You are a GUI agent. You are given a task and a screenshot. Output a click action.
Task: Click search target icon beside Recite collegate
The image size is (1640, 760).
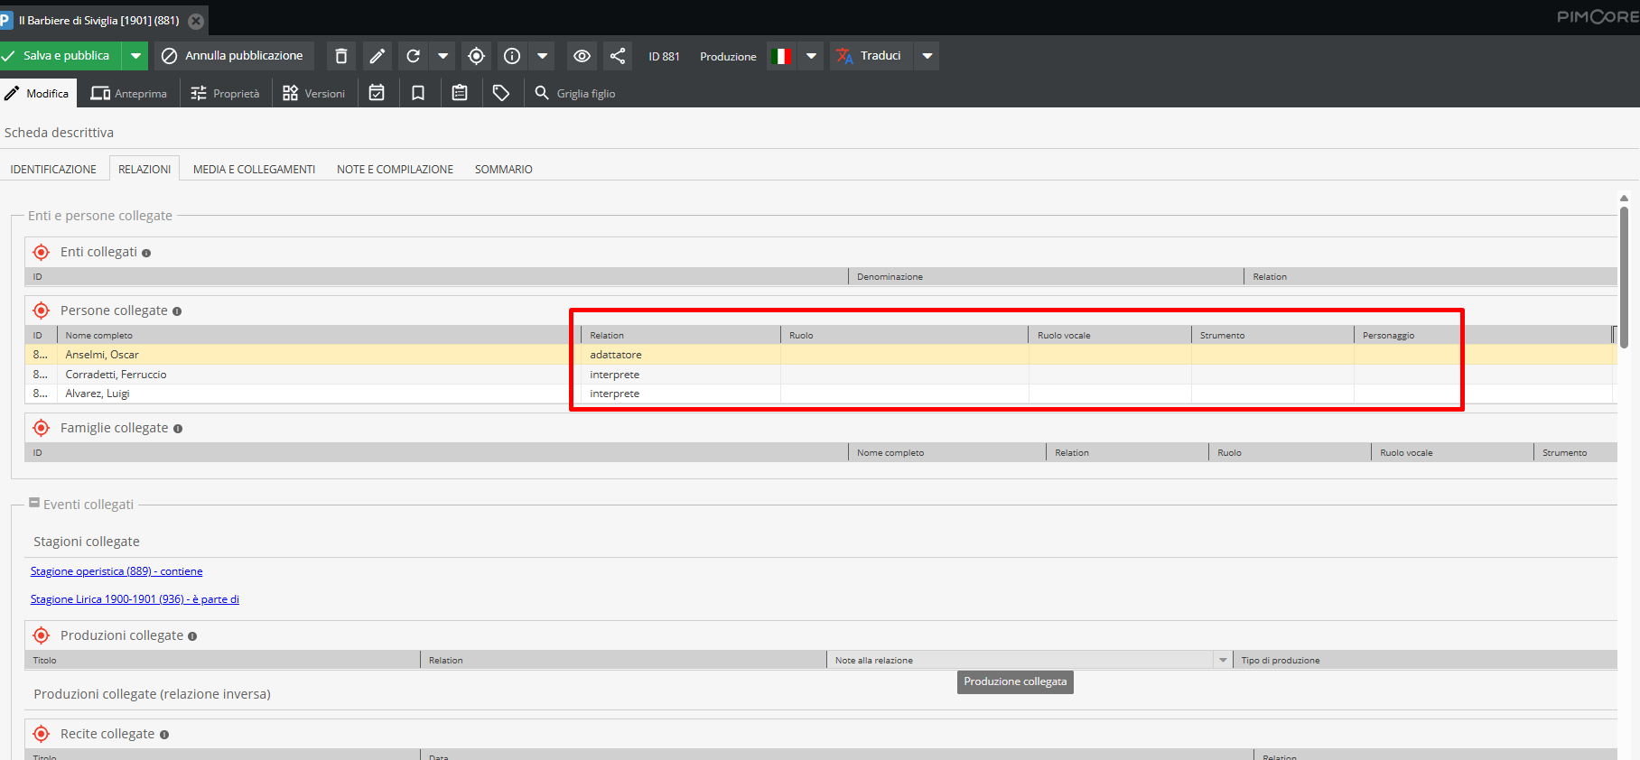pos(42,734)
